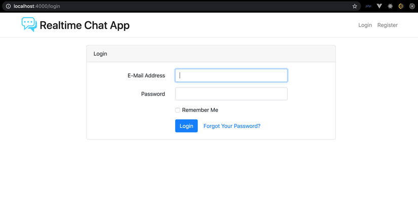
Task: Click the Remember Me label text
Action: coord(200,110)
